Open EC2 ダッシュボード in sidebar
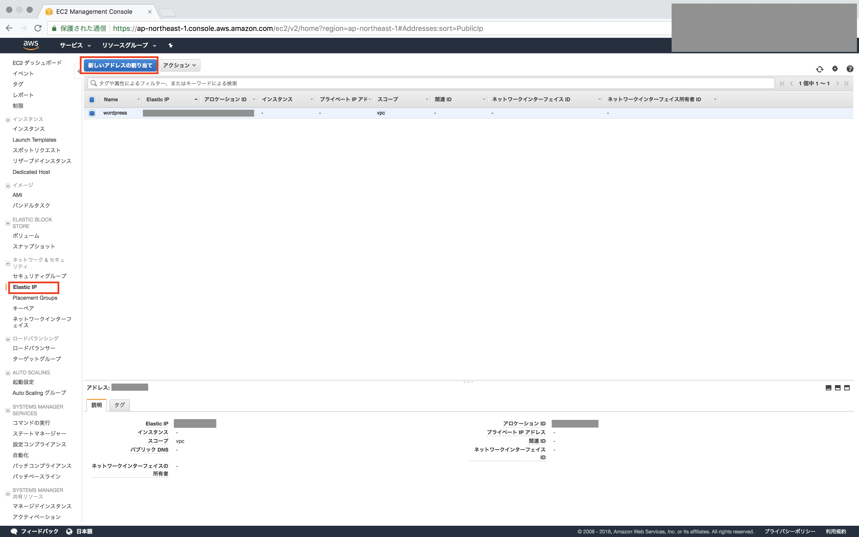 37,63
